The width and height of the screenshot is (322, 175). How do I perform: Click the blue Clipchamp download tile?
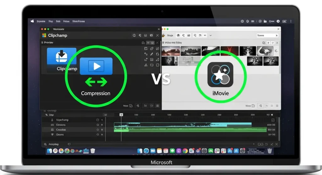[61, 56]
